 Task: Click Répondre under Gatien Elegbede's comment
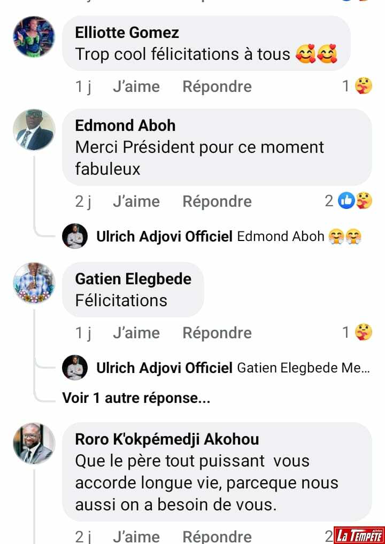click(x=217, y=333)
